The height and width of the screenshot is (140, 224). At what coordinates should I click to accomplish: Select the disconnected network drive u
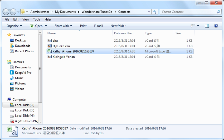tap(24, 121)
